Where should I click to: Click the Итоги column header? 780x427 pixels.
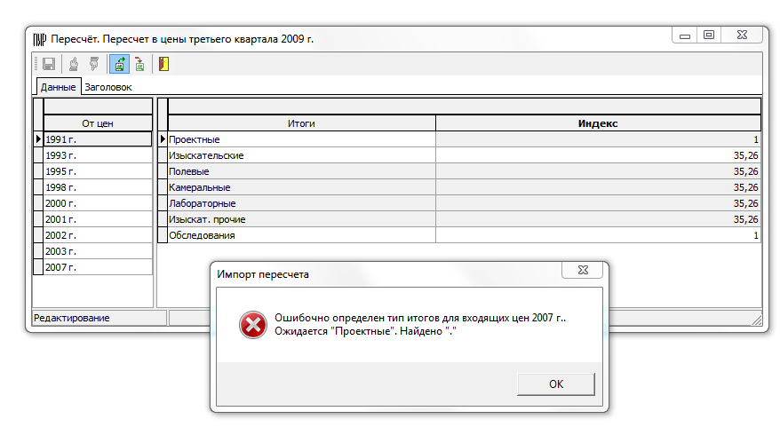coord(301,123)
